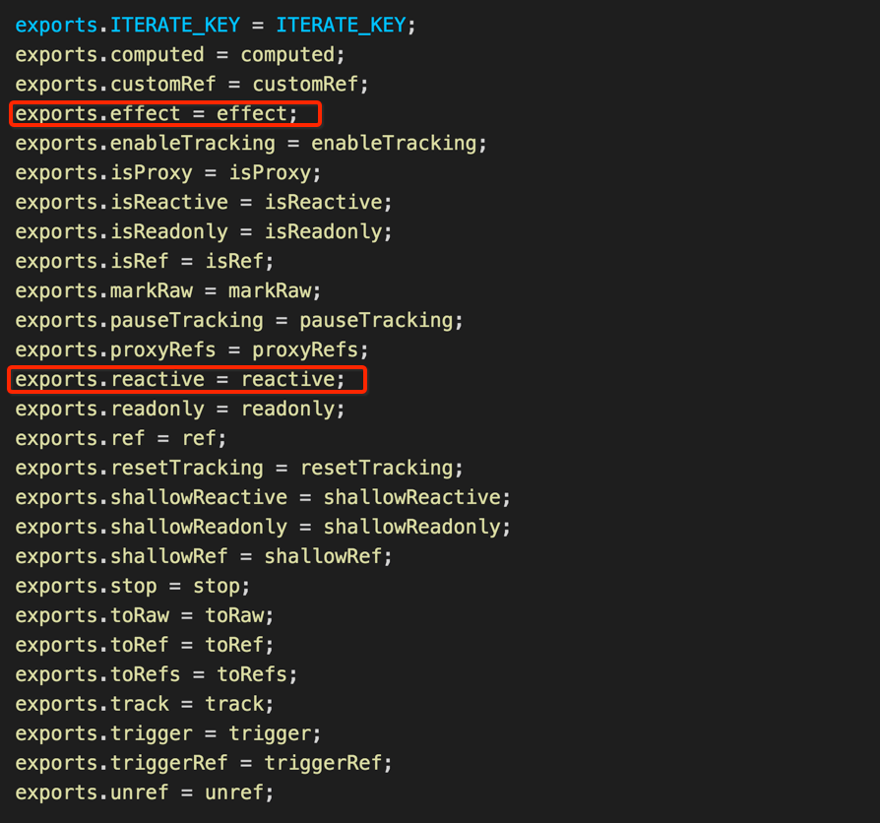Select the exports.enableTracking line
The image size is (880, 823).
tap(251, 144)
